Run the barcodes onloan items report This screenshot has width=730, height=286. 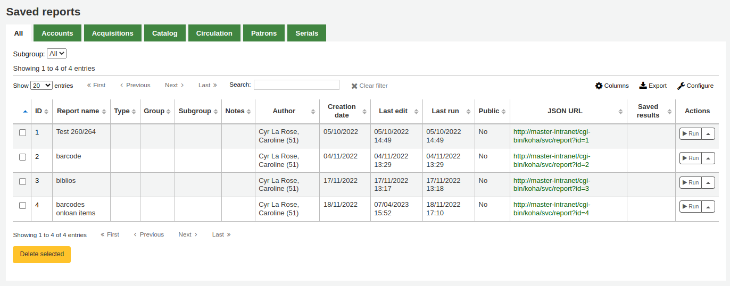(x=691, y=207)
